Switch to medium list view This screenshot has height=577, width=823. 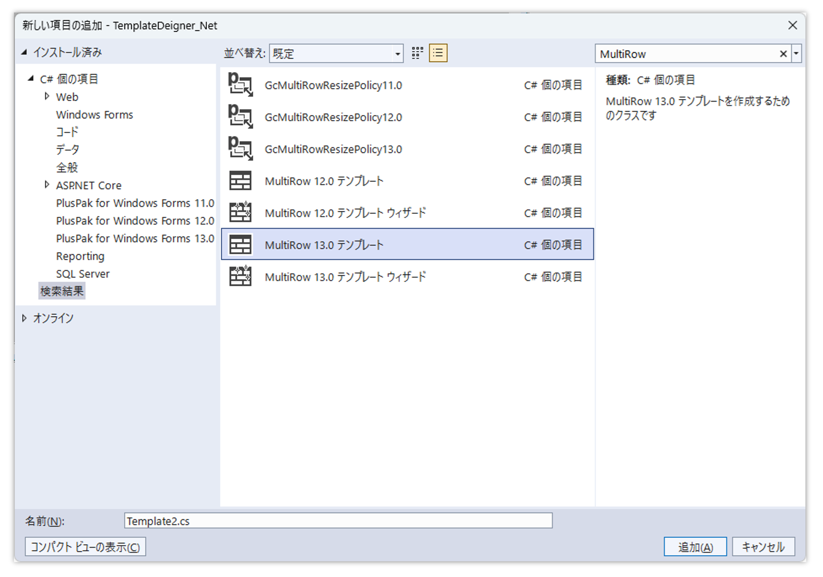click(438, 53)
